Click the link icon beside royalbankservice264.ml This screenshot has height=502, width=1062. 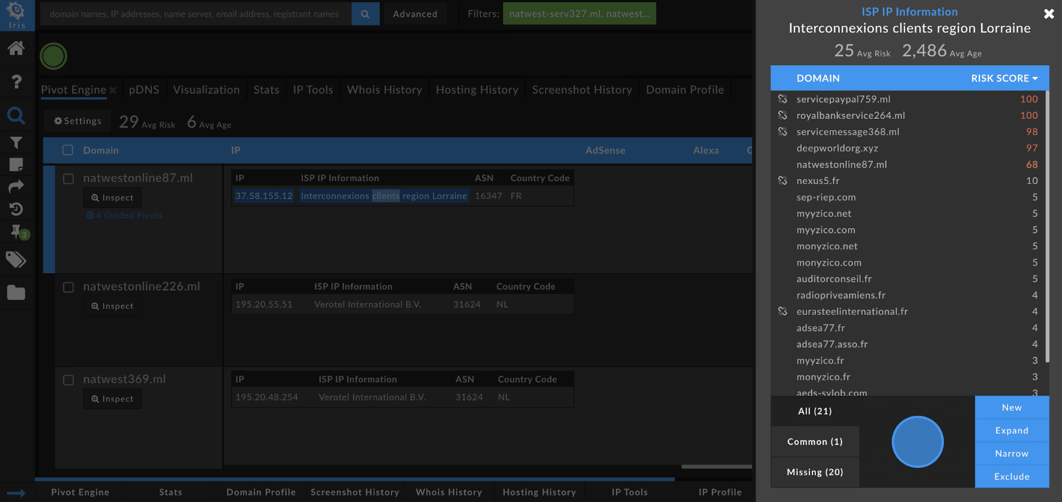pos(783,115)
